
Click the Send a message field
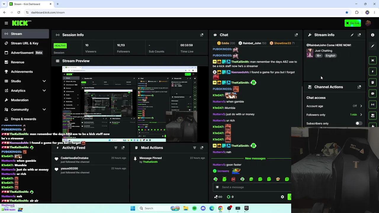coord(252,187)
